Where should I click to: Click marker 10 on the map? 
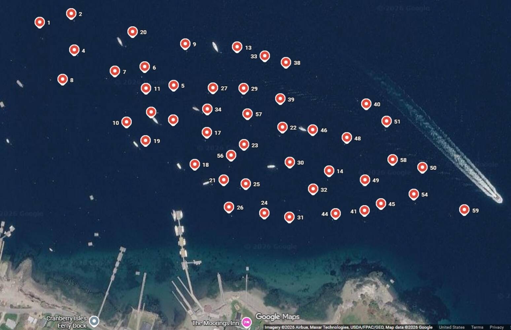pos(126,122)
